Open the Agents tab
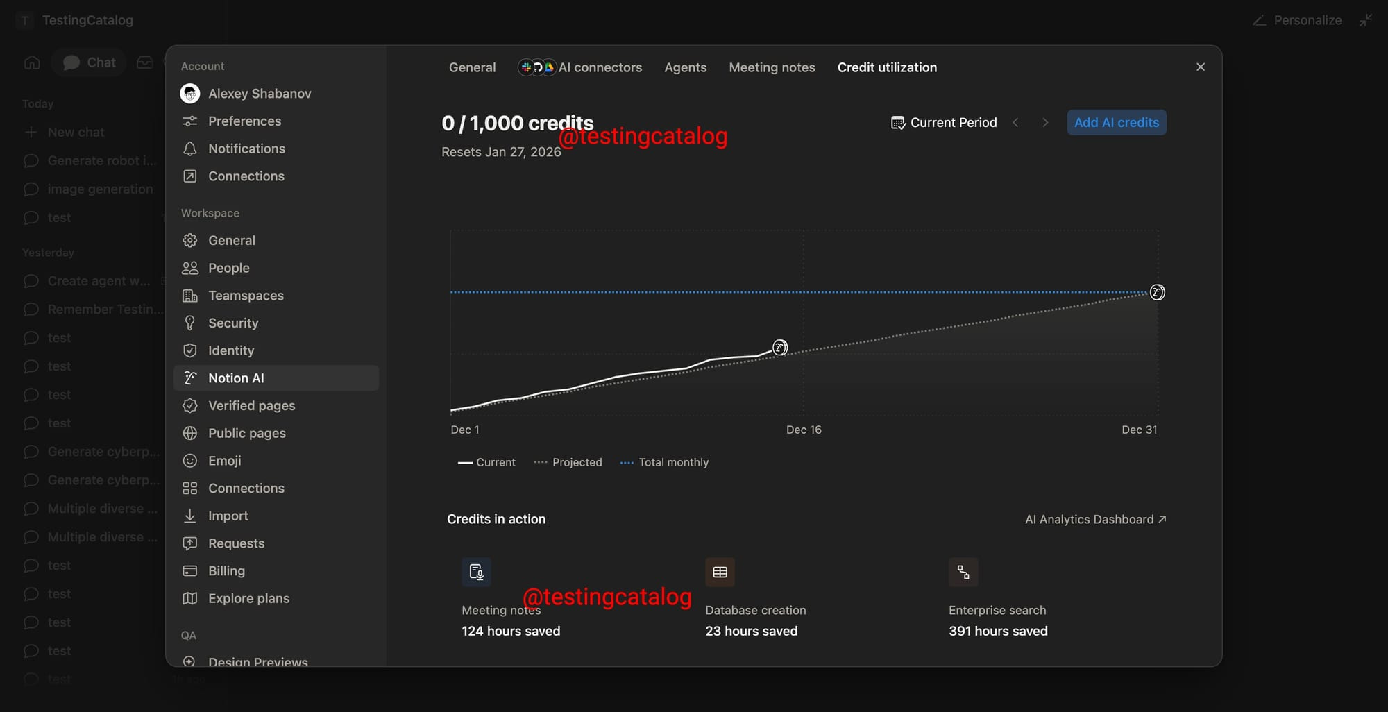 (685, 67)
